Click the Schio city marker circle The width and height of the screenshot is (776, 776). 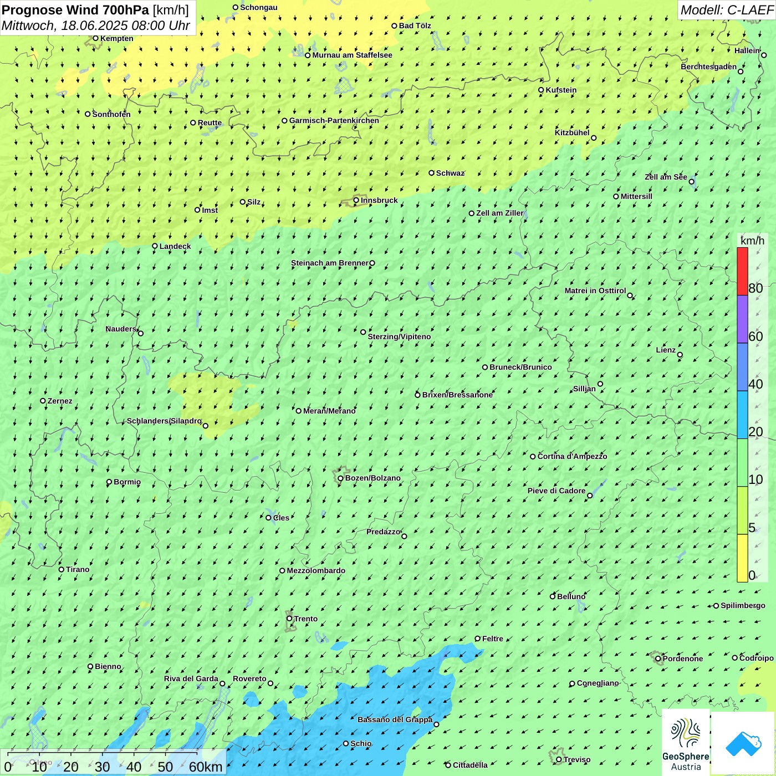pos(346,743)
